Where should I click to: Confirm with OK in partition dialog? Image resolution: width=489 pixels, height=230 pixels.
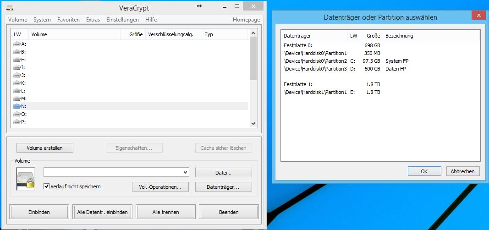point(424,171)
